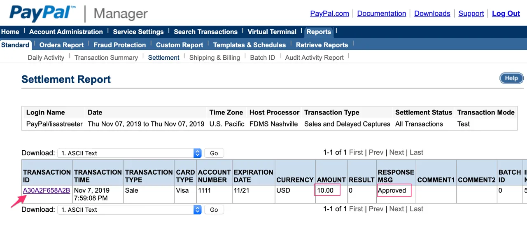Click top pagination First link
The height and width of the screenshot is (236, 527).
(356, 152)
